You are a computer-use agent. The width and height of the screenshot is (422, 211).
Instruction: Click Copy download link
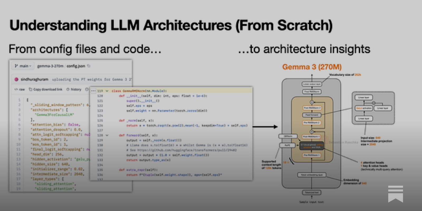pos(45,89)
